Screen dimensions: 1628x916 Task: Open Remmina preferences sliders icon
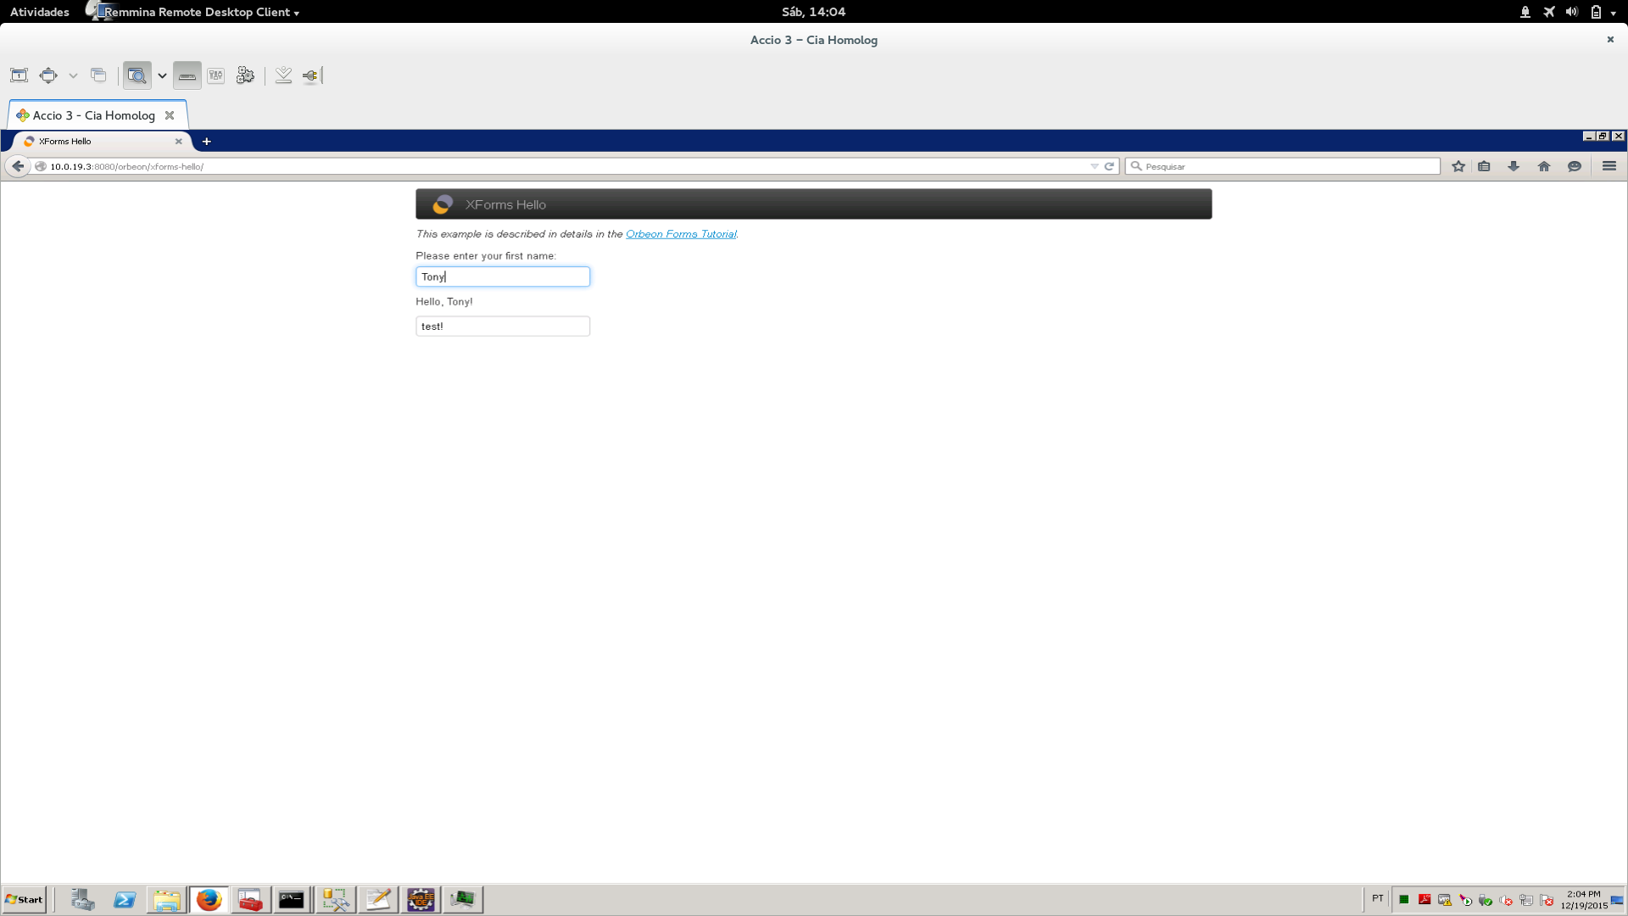point(216,75)
